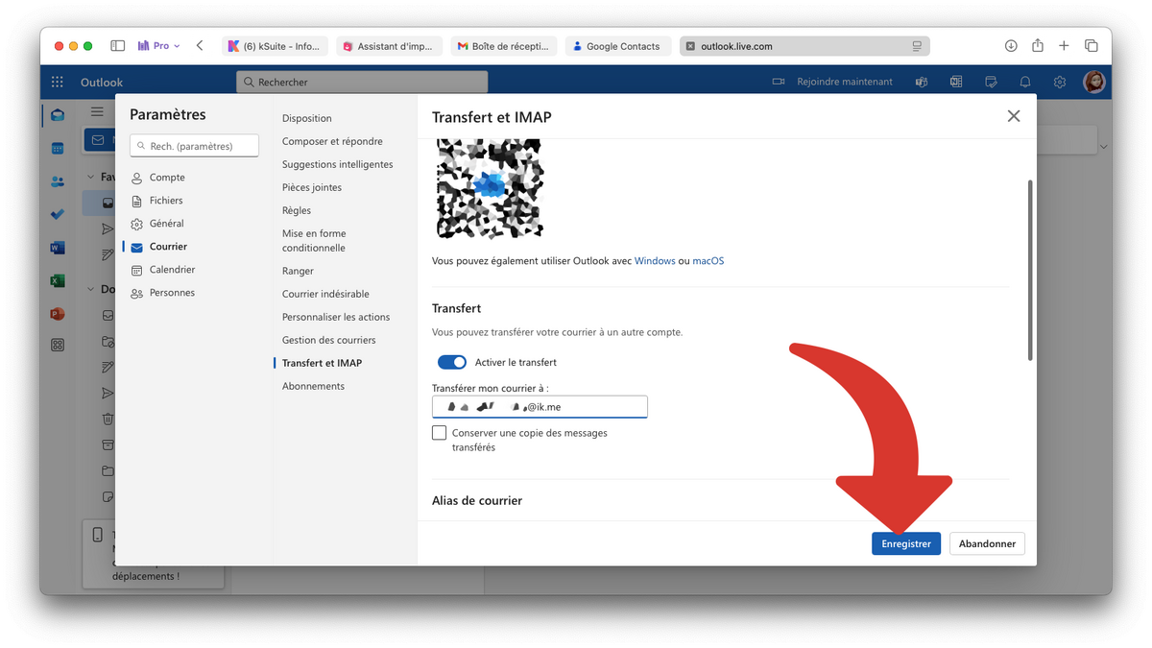Launch Excel from the left rail
The width and height of the screenshot is (1152, 648).
[x=58, y=281]
